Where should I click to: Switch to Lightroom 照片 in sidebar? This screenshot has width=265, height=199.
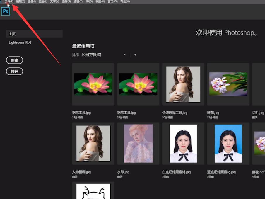[x=20, y=42]
